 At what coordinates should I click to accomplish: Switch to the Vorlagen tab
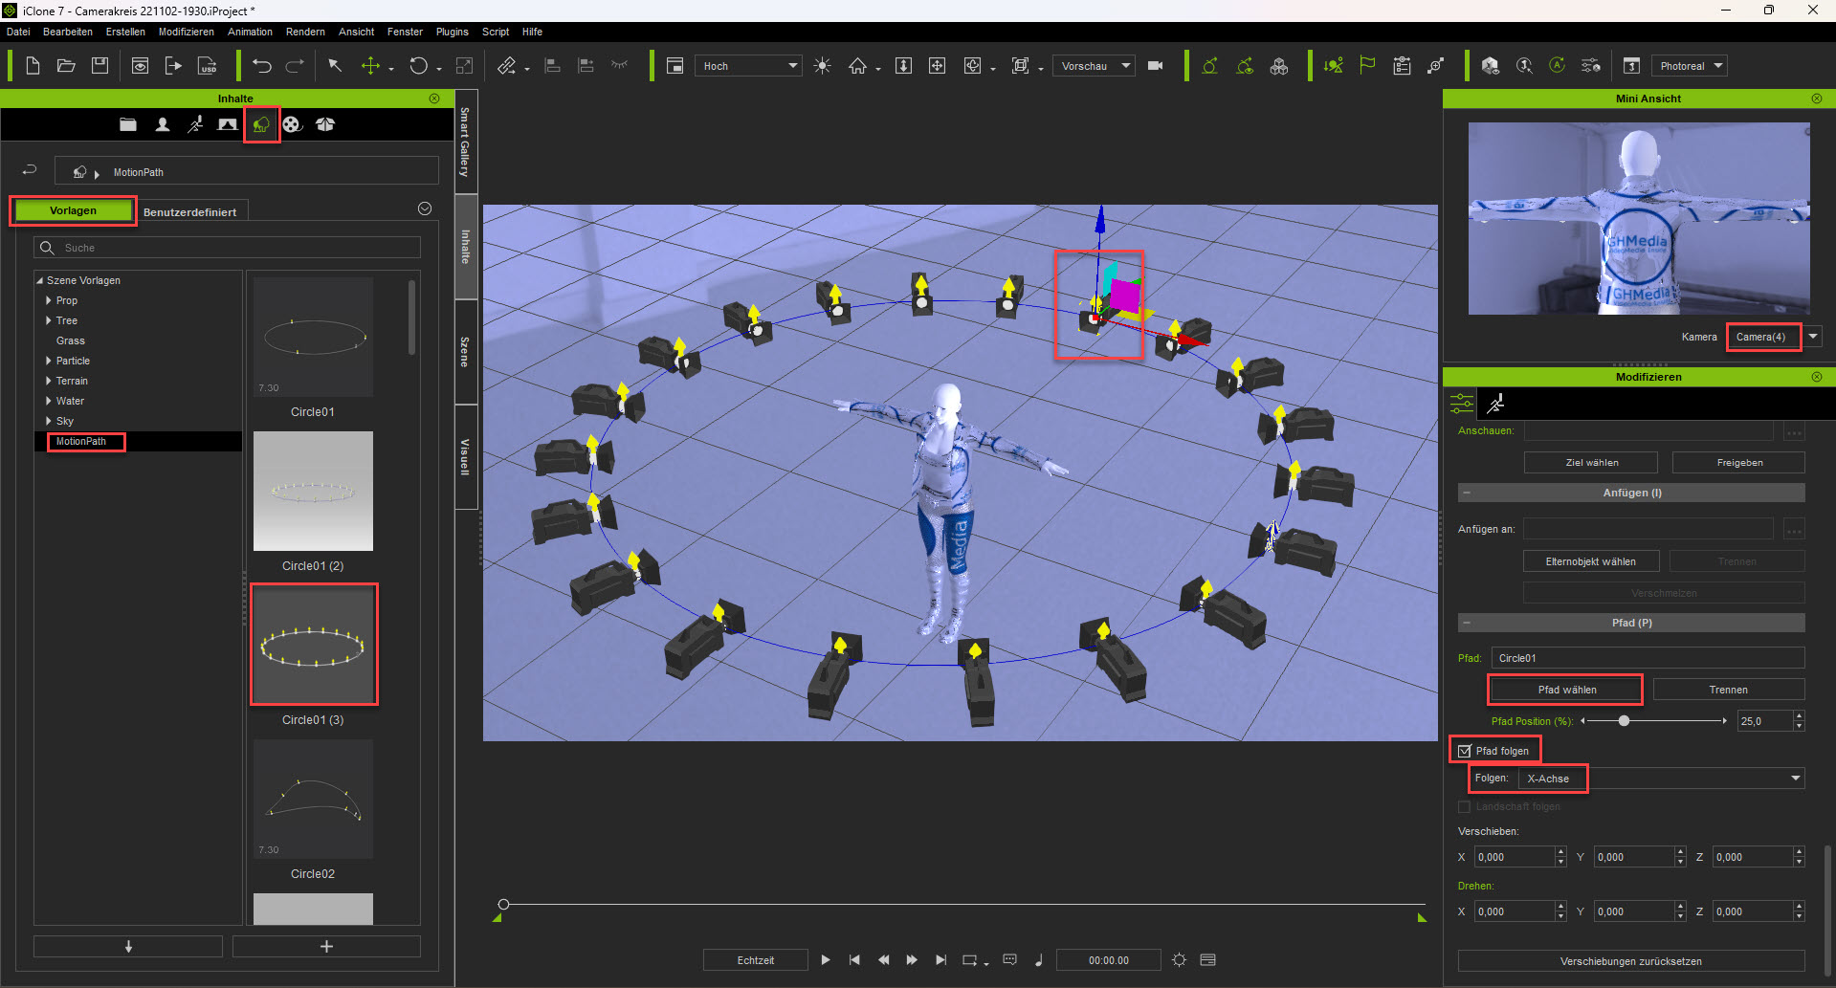pos(73,210)
